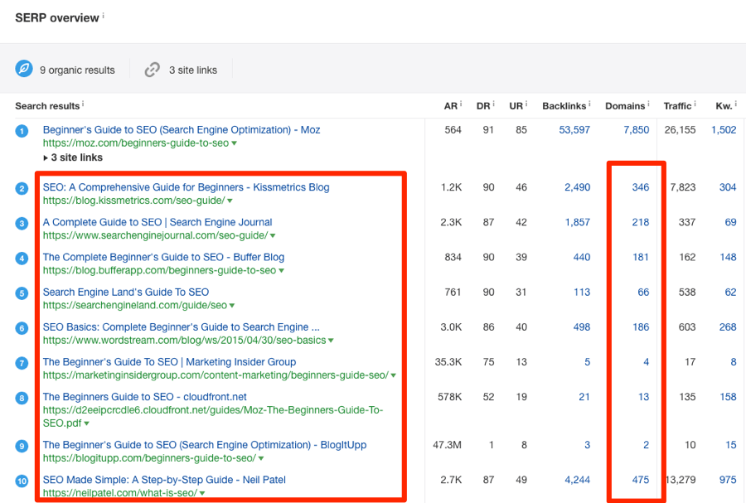Click BlogItUpp AR value 47.3M
This screenshot has width=746, height=503.
pyautogui.click(x=448, y=445)
